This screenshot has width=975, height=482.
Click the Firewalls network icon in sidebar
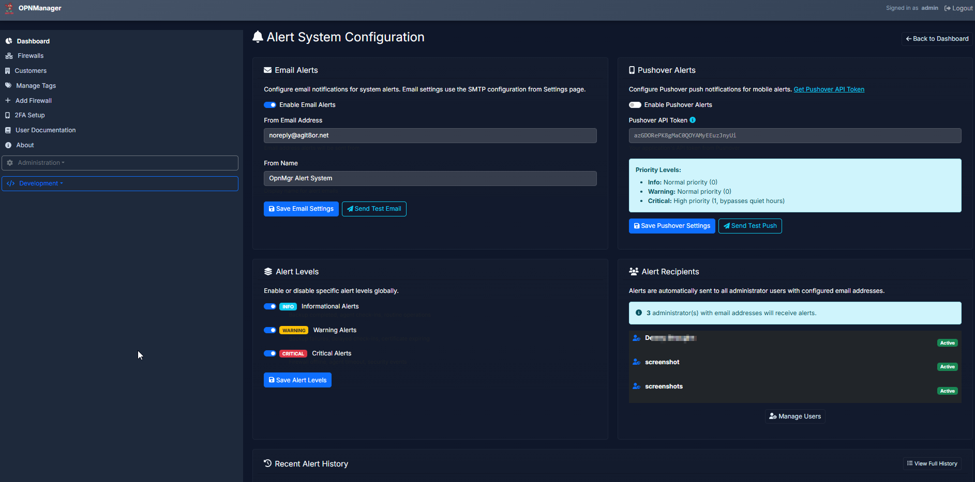[x=9, y=56]
